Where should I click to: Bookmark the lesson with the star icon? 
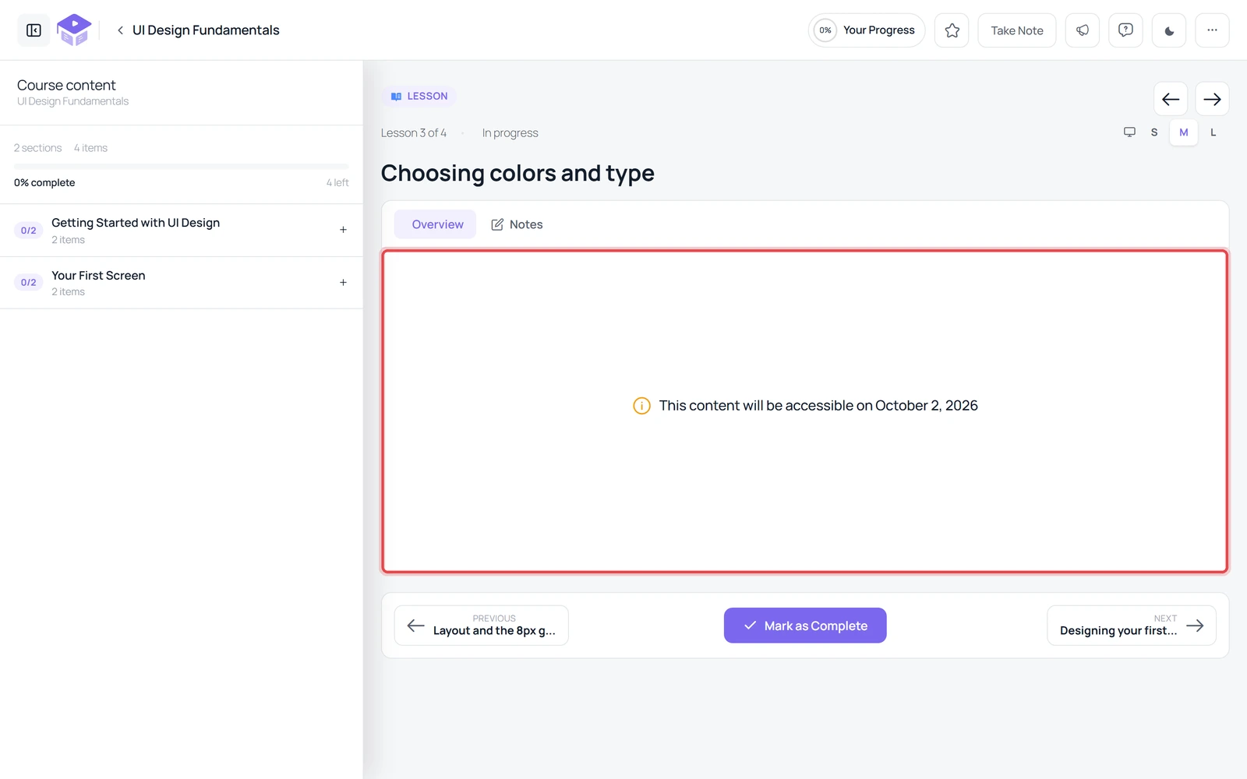(952, 30)
